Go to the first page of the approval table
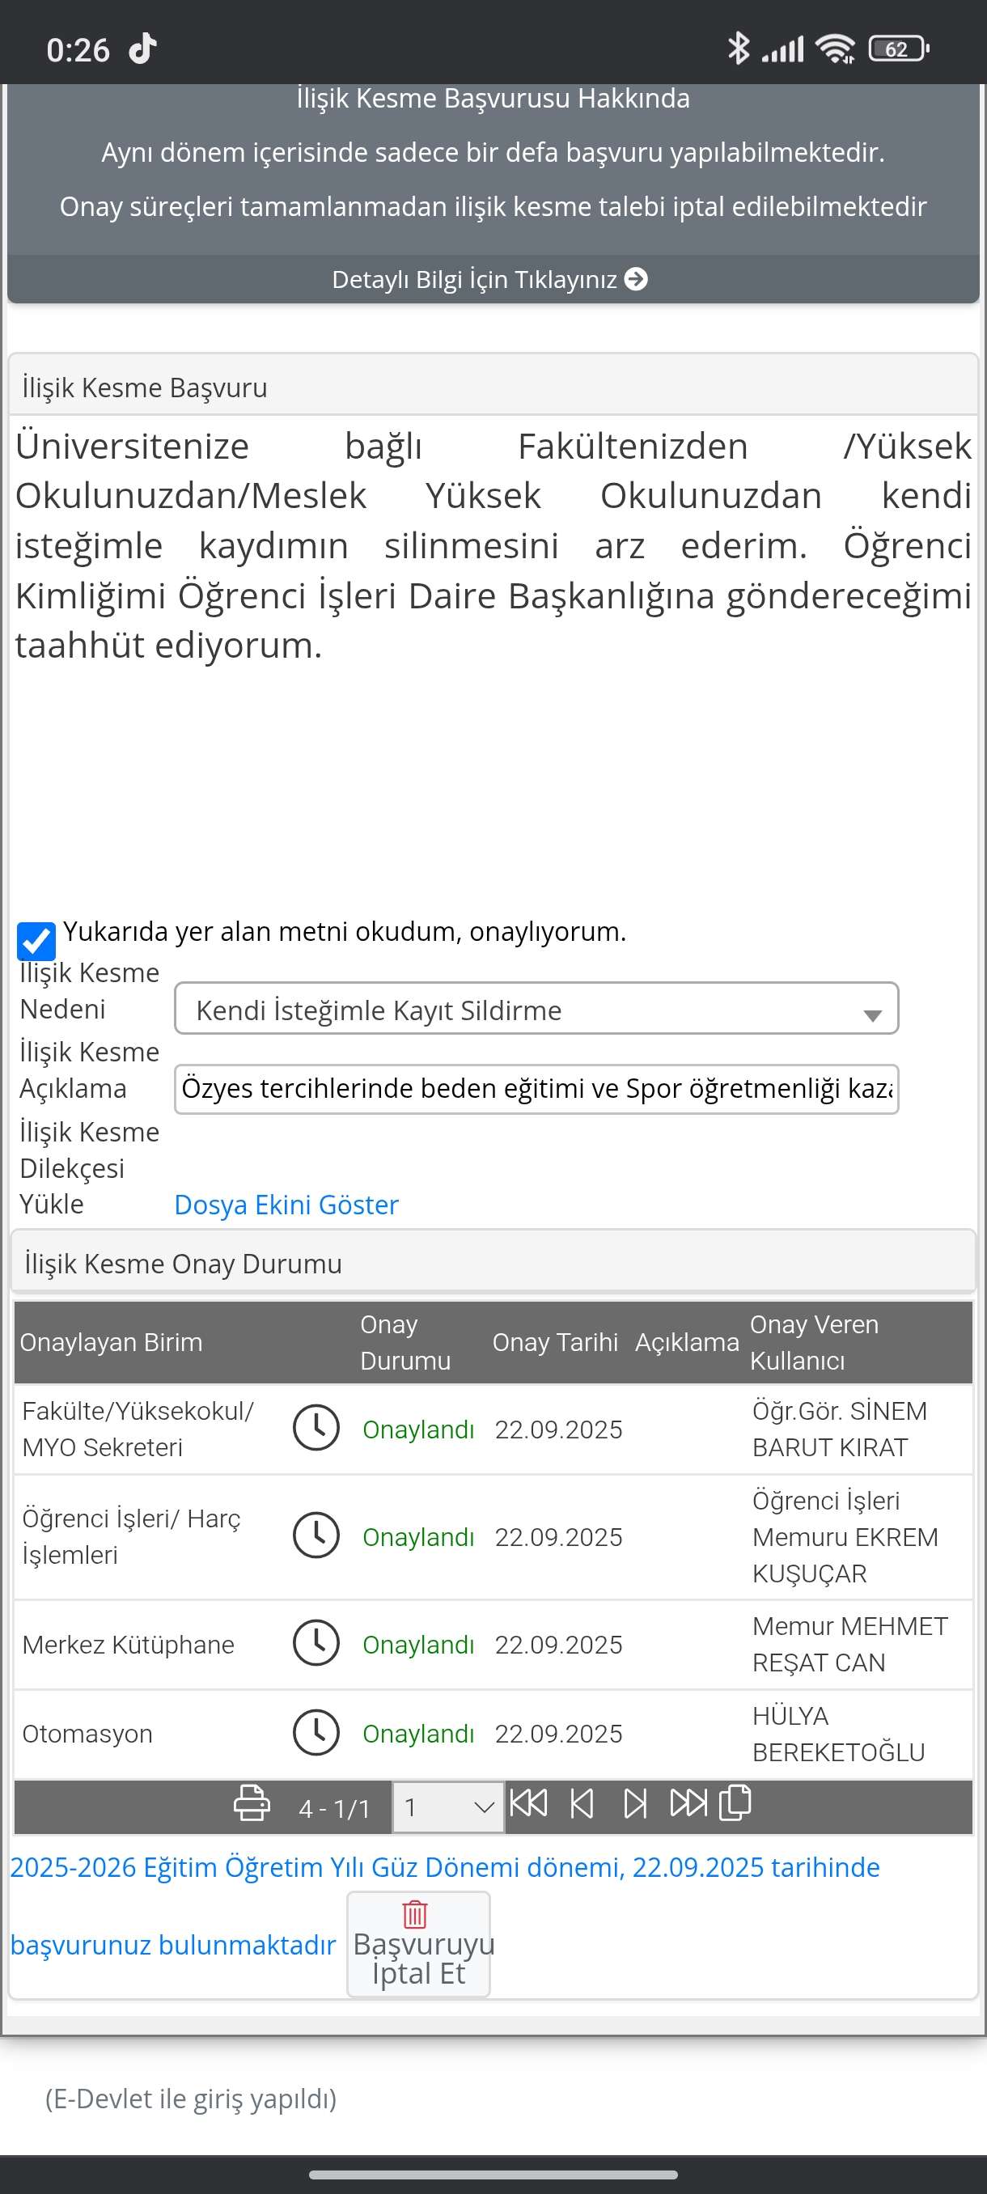This screenshot has width=987, height=2194. point(528,1803)
